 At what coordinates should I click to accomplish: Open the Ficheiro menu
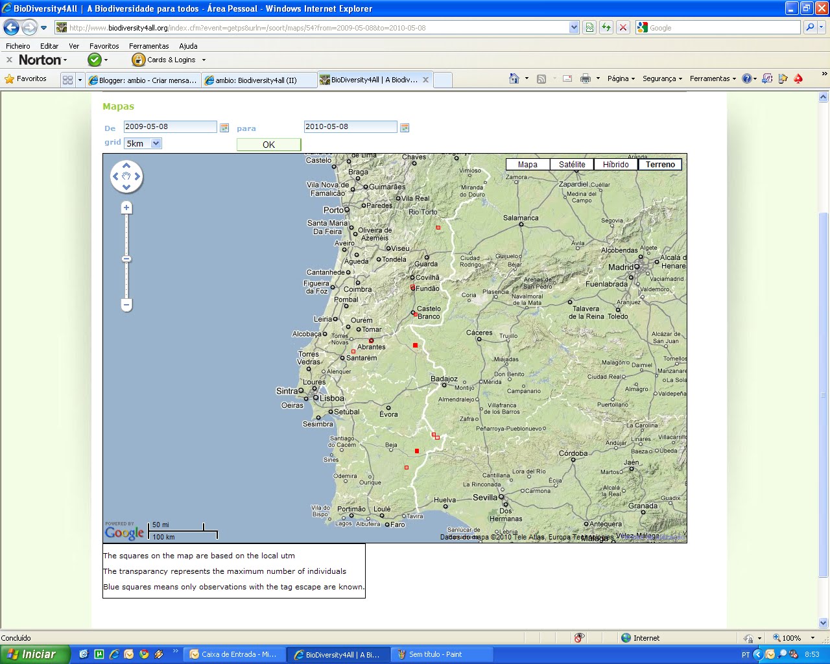pyautogui.click(x=18, y=46)
